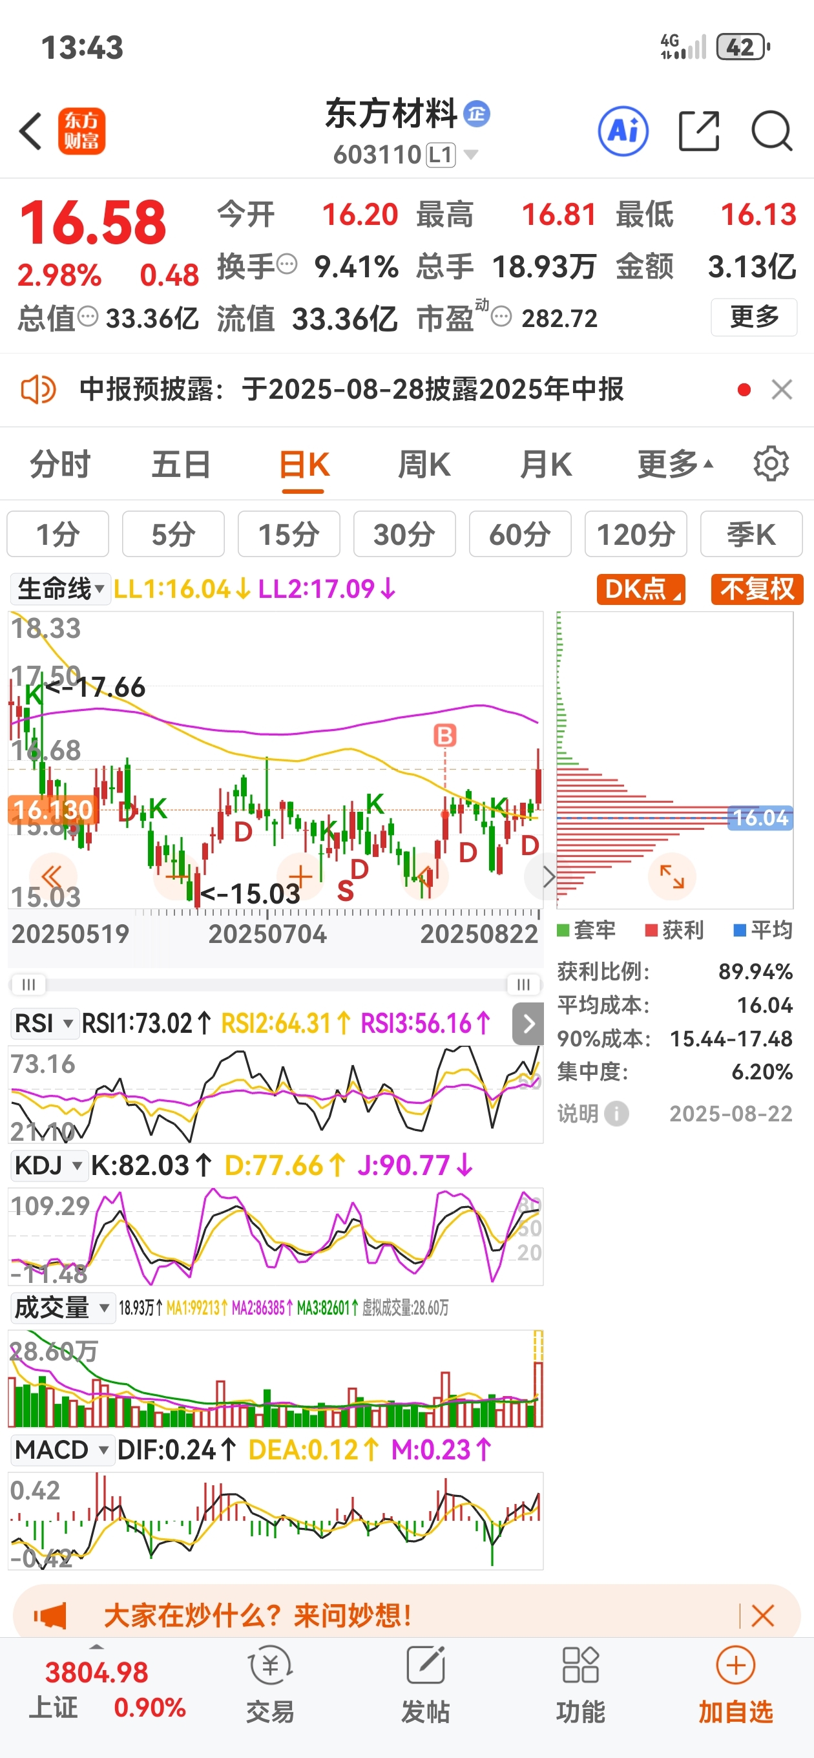This screenshot has width=814, height=1758.
Task: Zoom out chart with minus button
Action: tap(177, 876)
